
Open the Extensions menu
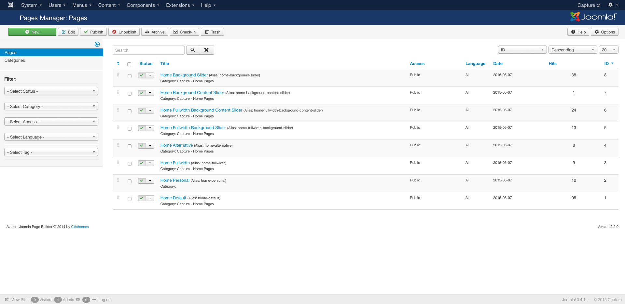pyautogui.click(x=180, y=5)
